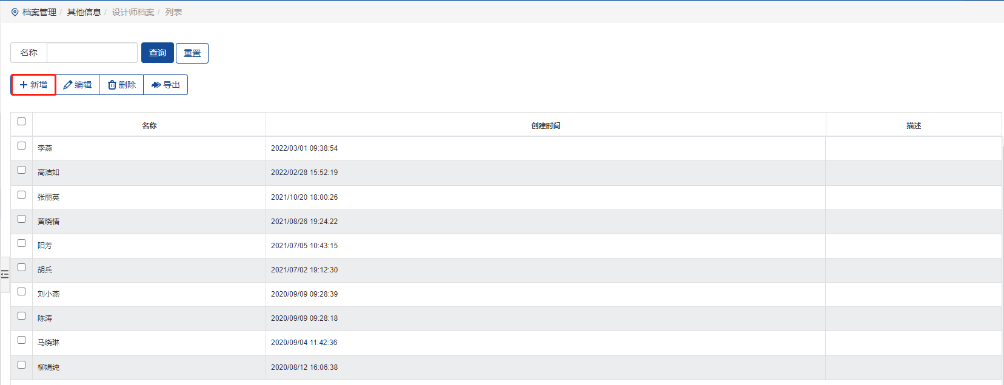The height and width of the screenshot is (385, 1004).
Task: Toggle the select-all checkbox in table header
Action: (x=22, y=122)
